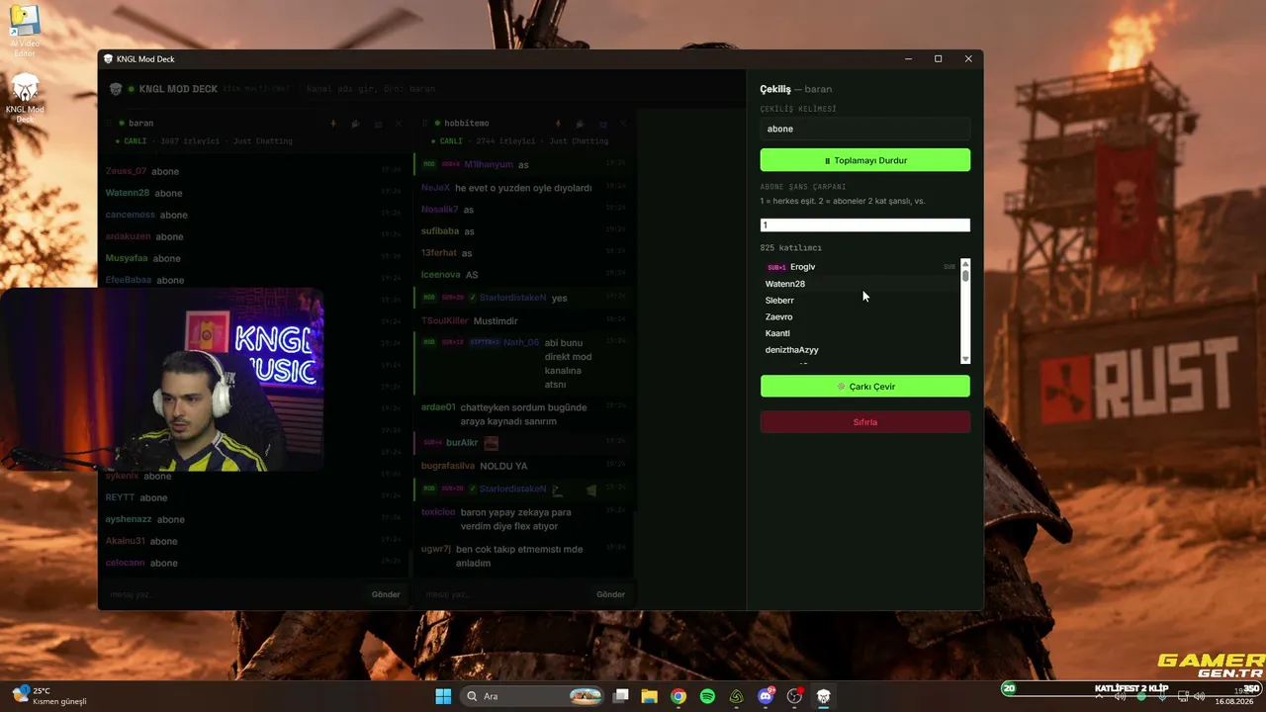1266x712 pixels.
Task: Open Spotify from the taskbar
Action: pos(707,696)
